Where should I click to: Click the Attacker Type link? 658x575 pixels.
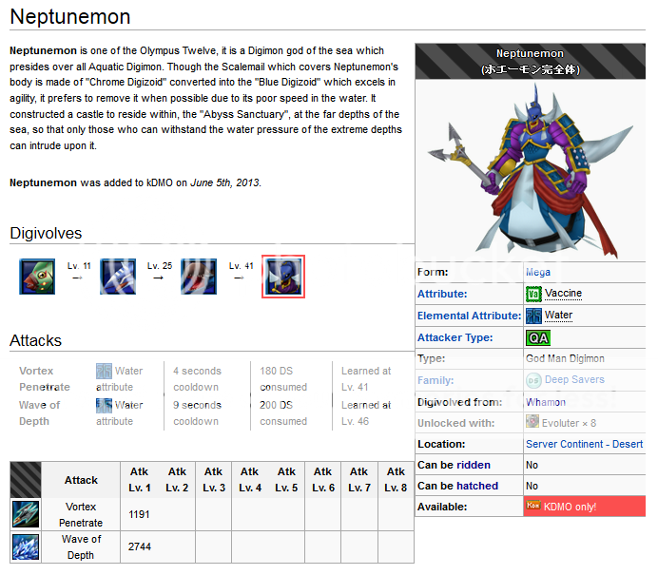[455, 337]
